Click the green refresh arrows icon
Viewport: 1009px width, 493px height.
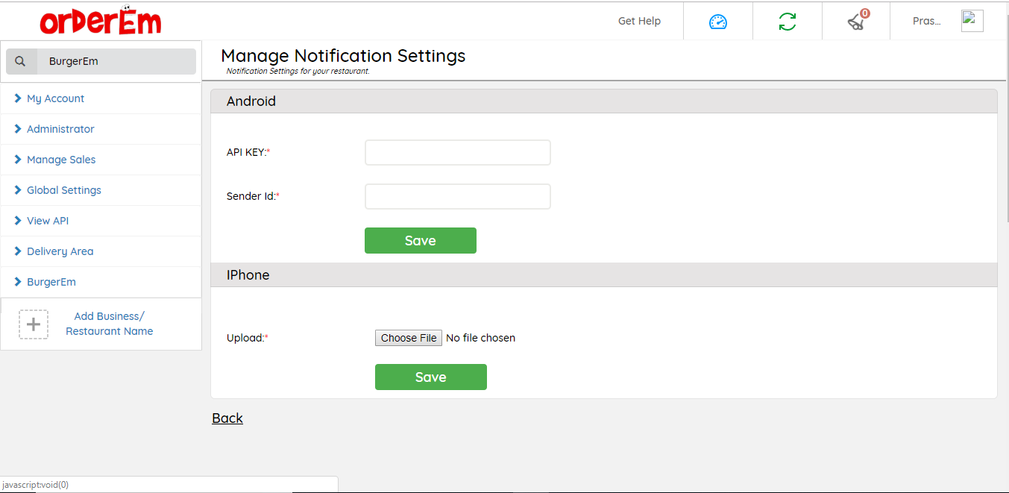tap(787, 22)
